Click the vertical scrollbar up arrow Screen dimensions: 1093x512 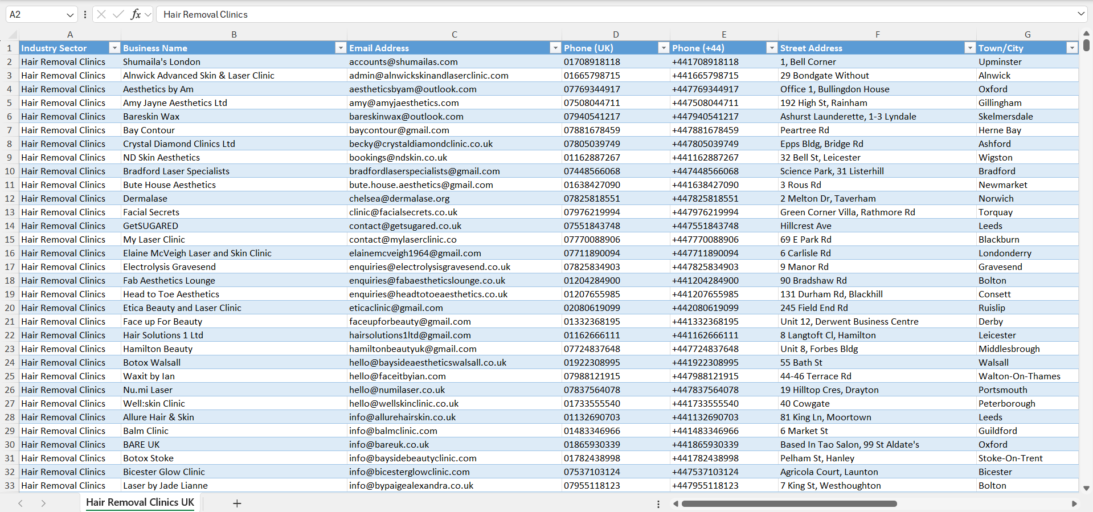point(1086,34)
